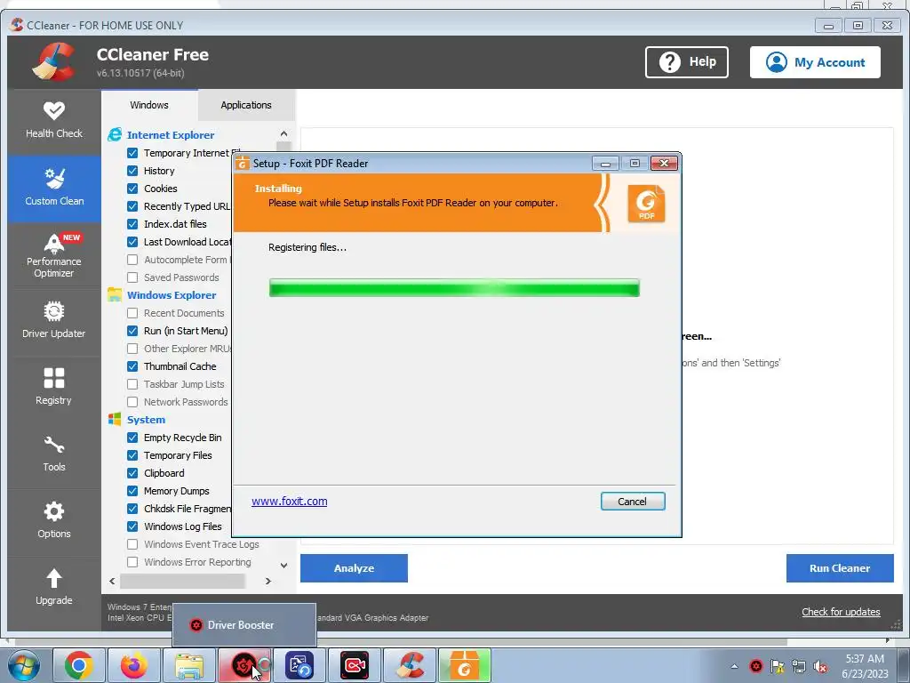Click the Help button

pyautogui.click(x=687, y=61)
